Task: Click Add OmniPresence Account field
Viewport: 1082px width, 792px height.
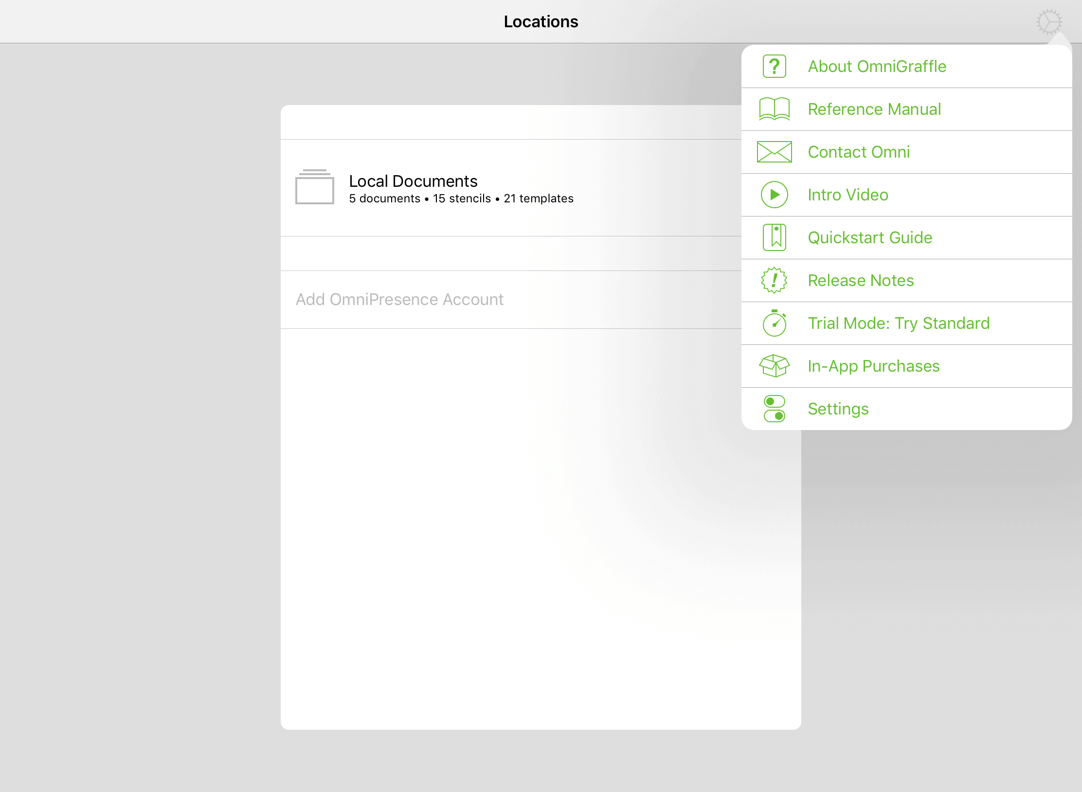Action: coord(399,299)
